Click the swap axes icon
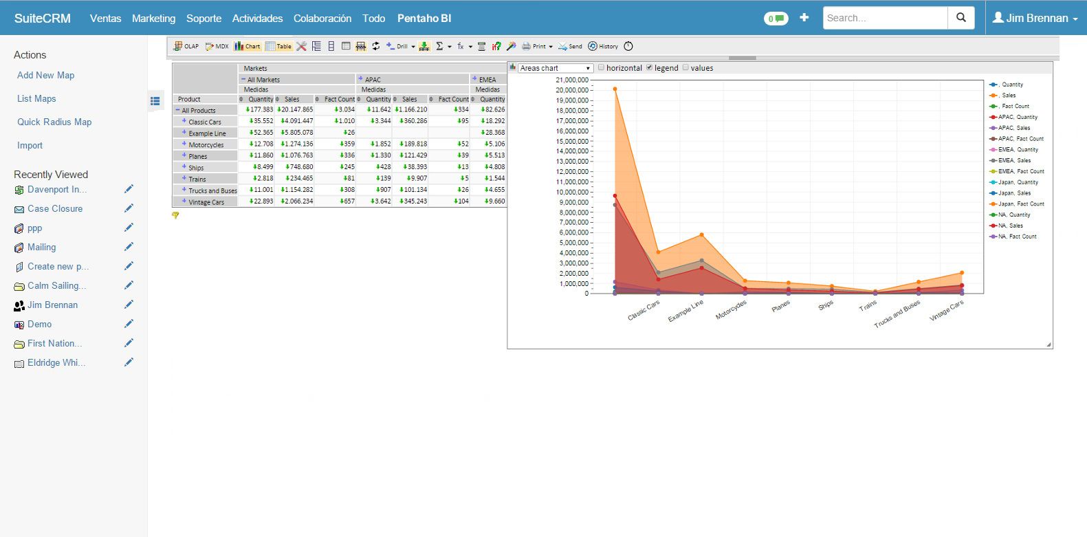The image size is (1087, 537). [375, 46]
